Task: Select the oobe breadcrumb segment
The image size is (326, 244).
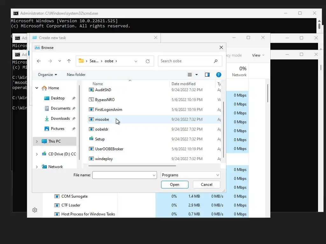Action: [109, 61]
